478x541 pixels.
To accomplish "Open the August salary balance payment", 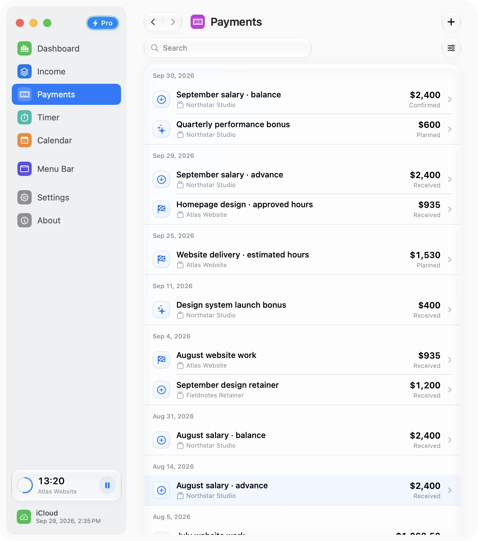I will point(302,440).
